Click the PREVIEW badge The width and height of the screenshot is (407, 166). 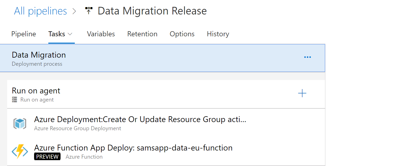point(47,157)
